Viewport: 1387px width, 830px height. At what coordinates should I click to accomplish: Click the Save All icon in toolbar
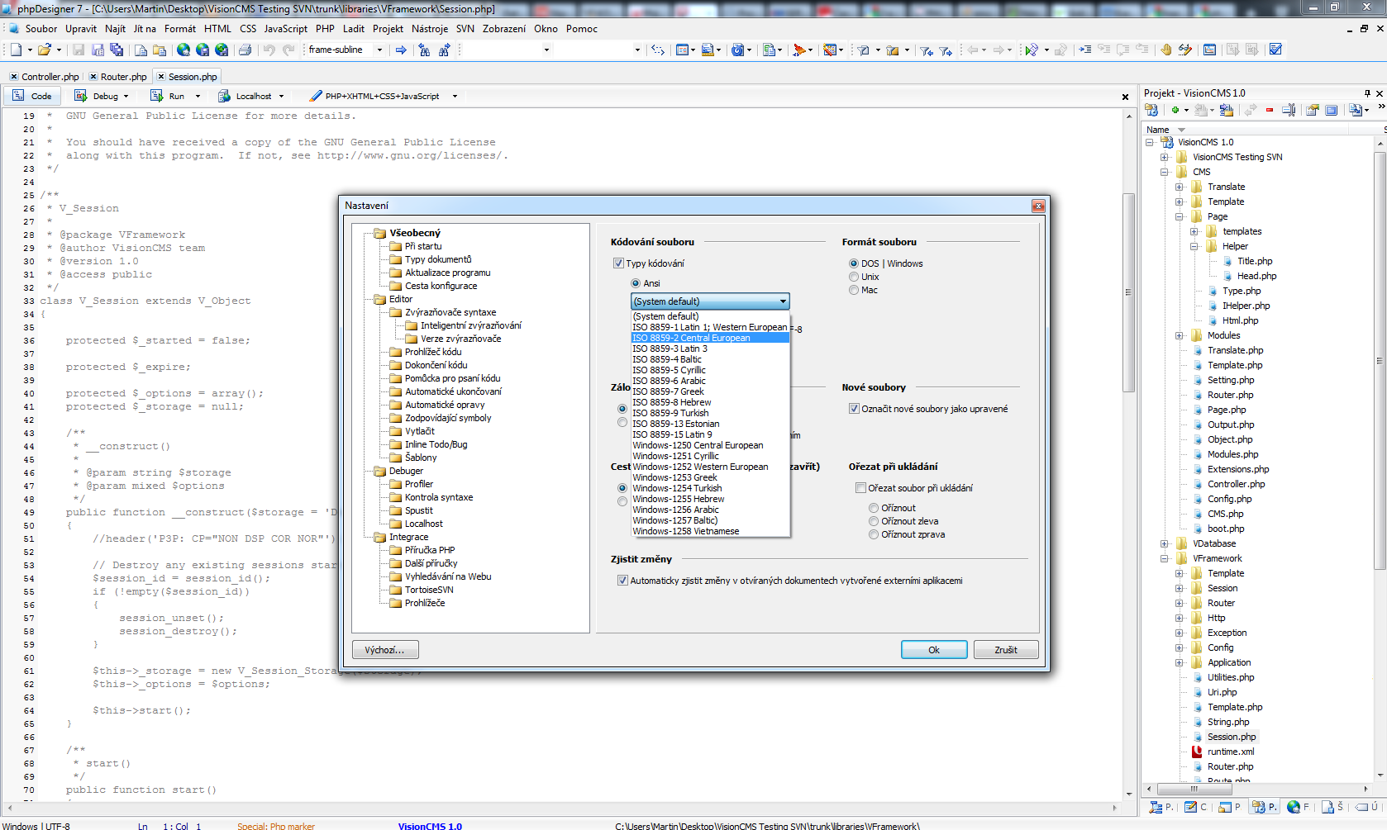(x=117, y=50)
